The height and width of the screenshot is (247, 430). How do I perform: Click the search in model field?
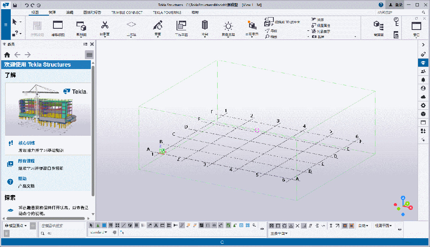(x=62, y=225)
